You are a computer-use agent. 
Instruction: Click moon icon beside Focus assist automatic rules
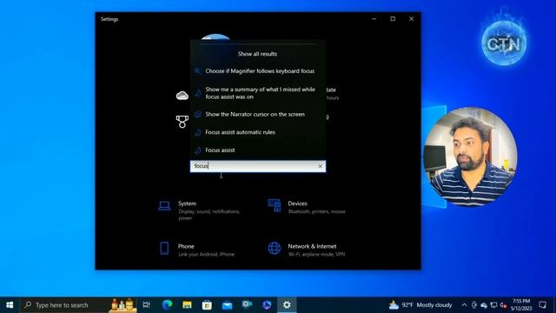pyautogui.click(x=198, y=132)
